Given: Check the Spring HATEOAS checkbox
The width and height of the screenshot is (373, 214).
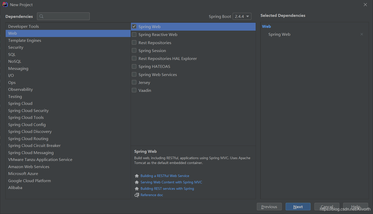Looking at the screenshot, I should 134,66.
